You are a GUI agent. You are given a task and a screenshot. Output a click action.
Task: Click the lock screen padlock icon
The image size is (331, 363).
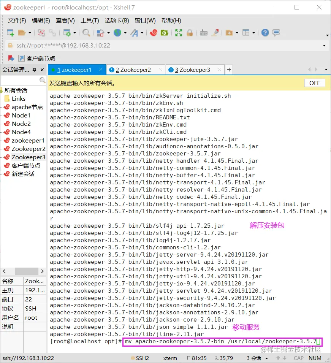tap(190, 33)
